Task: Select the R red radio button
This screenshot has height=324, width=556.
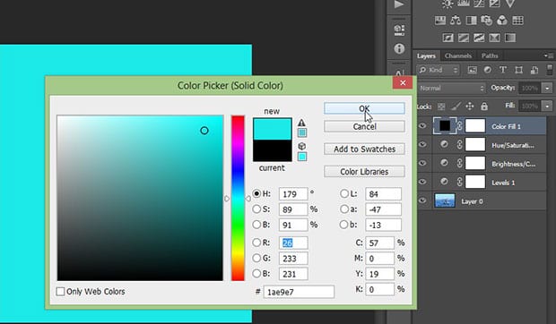Action: (256, 243)
